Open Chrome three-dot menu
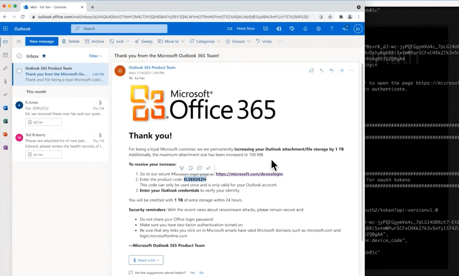This screenshot has width=459, height=276. pos(359,16)
